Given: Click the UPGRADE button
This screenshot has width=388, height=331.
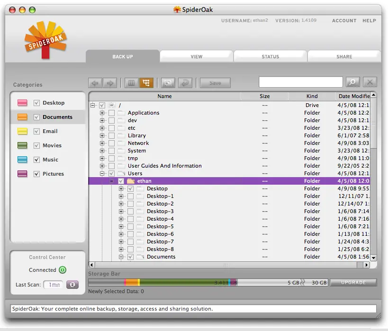Looking at the screenshot, I should point(353,282).
